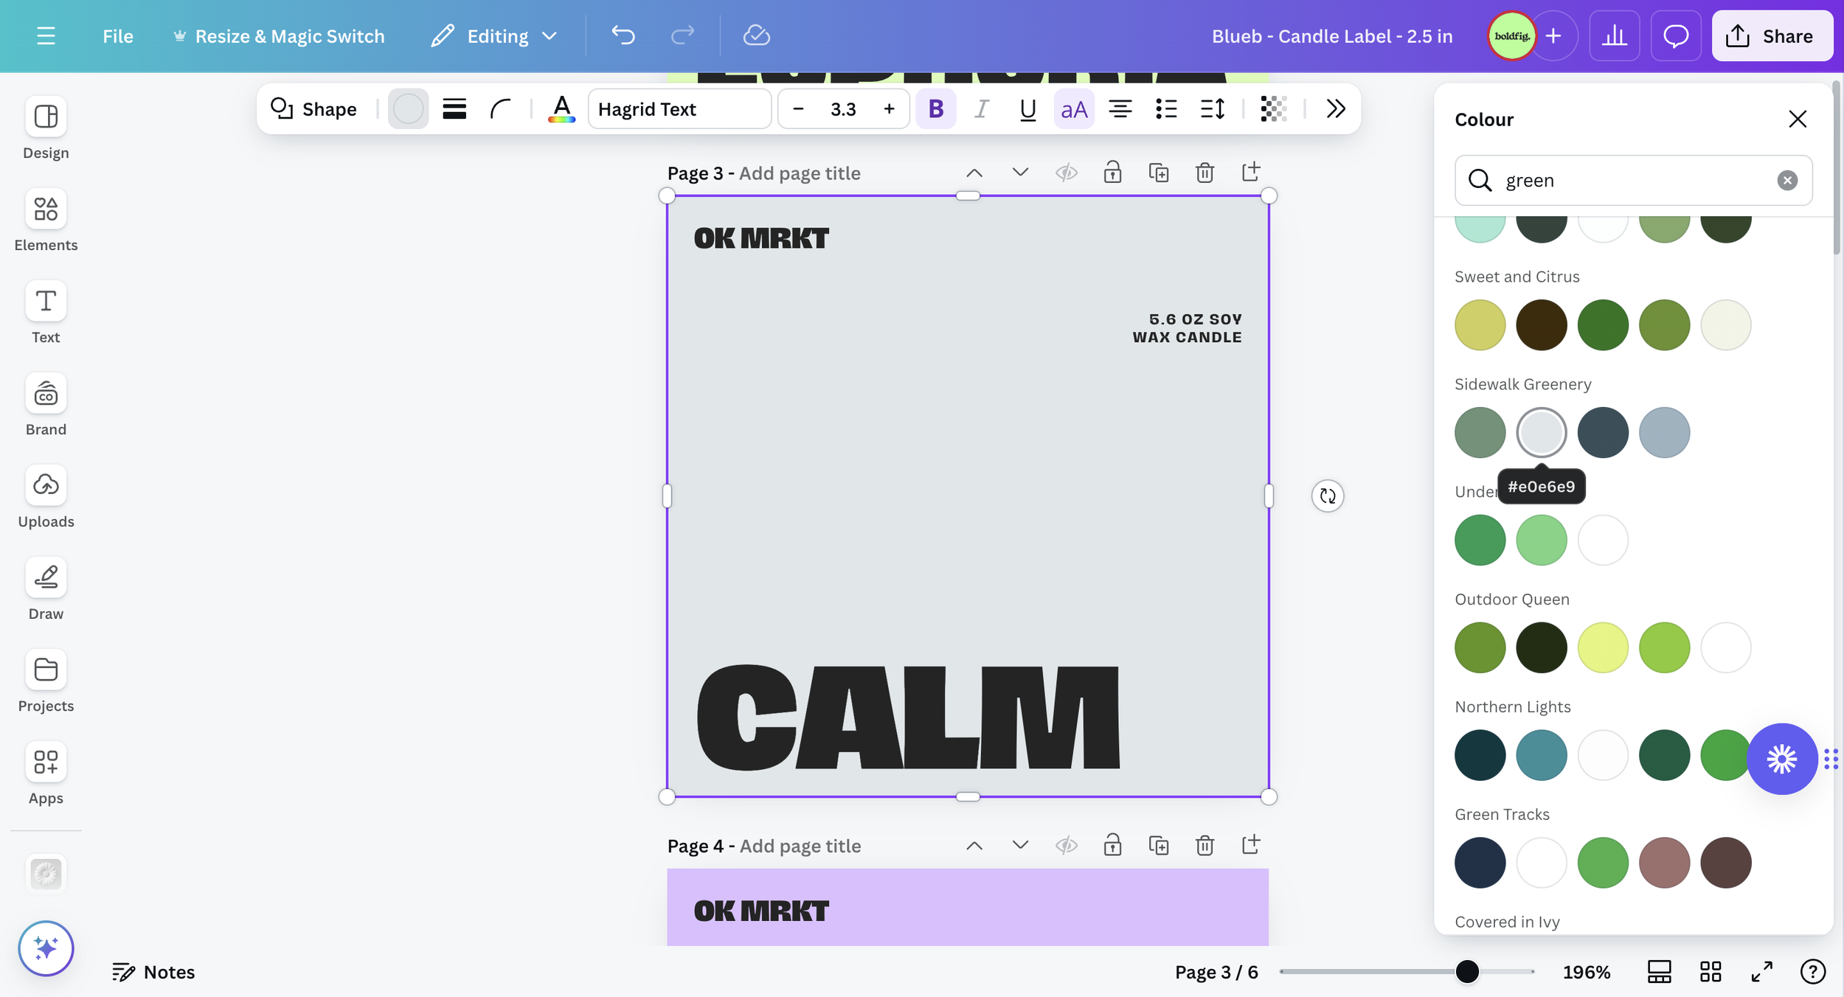Select dark green Sweet and Citrus swatch
Screen dimensions: 1844x997
pyautogui.click(x=1603, y=325)
